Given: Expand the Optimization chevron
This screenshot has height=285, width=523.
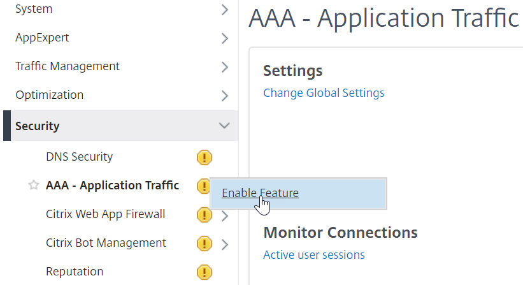Looking at the screenshot, I should pyautogui.click(x=225, y=96).
